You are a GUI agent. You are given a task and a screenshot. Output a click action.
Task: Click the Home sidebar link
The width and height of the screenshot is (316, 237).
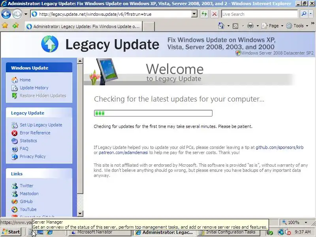point(25,80)
